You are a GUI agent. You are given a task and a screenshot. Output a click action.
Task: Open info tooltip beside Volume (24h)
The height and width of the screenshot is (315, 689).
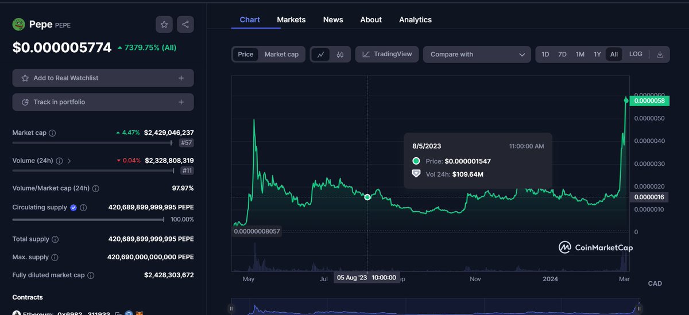(x=58, y=161)
